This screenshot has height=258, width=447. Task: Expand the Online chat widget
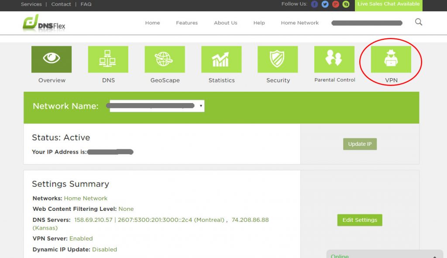tap(384, 255)
